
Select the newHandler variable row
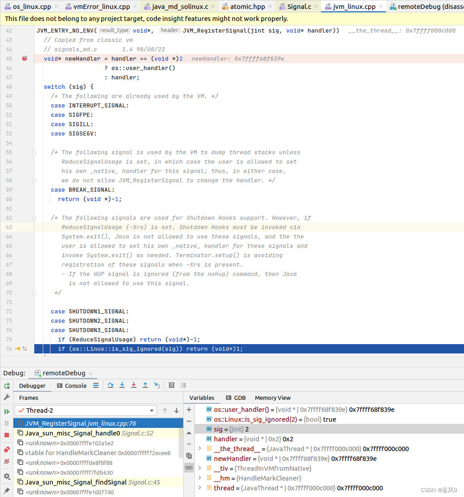(329, 458)
